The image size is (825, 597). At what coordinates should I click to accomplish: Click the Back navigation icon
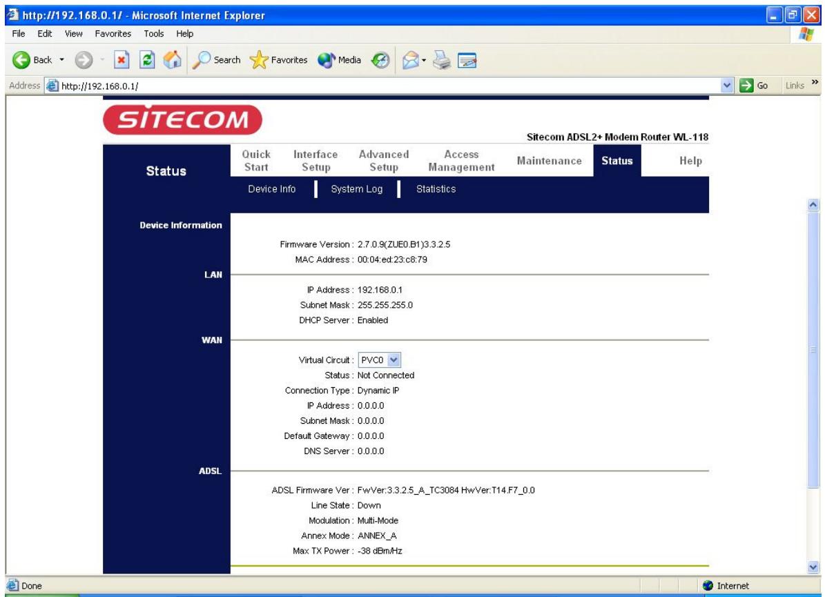point(21,58)
